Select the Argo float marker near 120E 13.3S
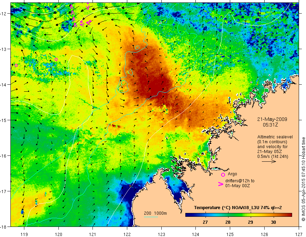The width and height of the screenshot is (306, 237). click(56, 59)
